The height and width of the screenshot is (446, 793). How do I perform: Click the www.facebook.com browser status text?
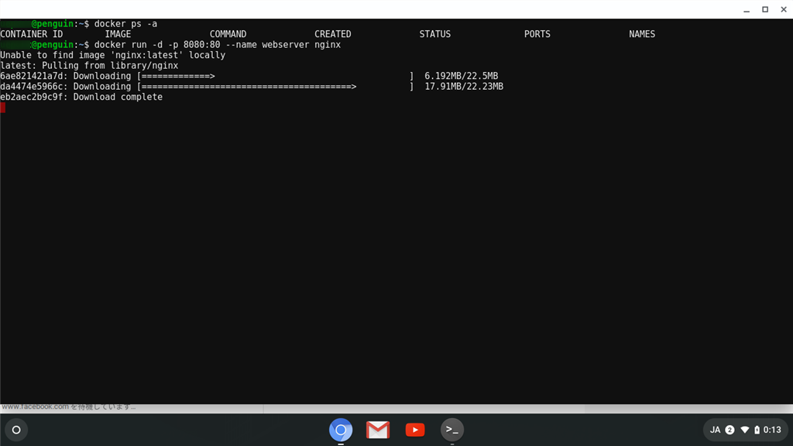(x=69, y=407)
